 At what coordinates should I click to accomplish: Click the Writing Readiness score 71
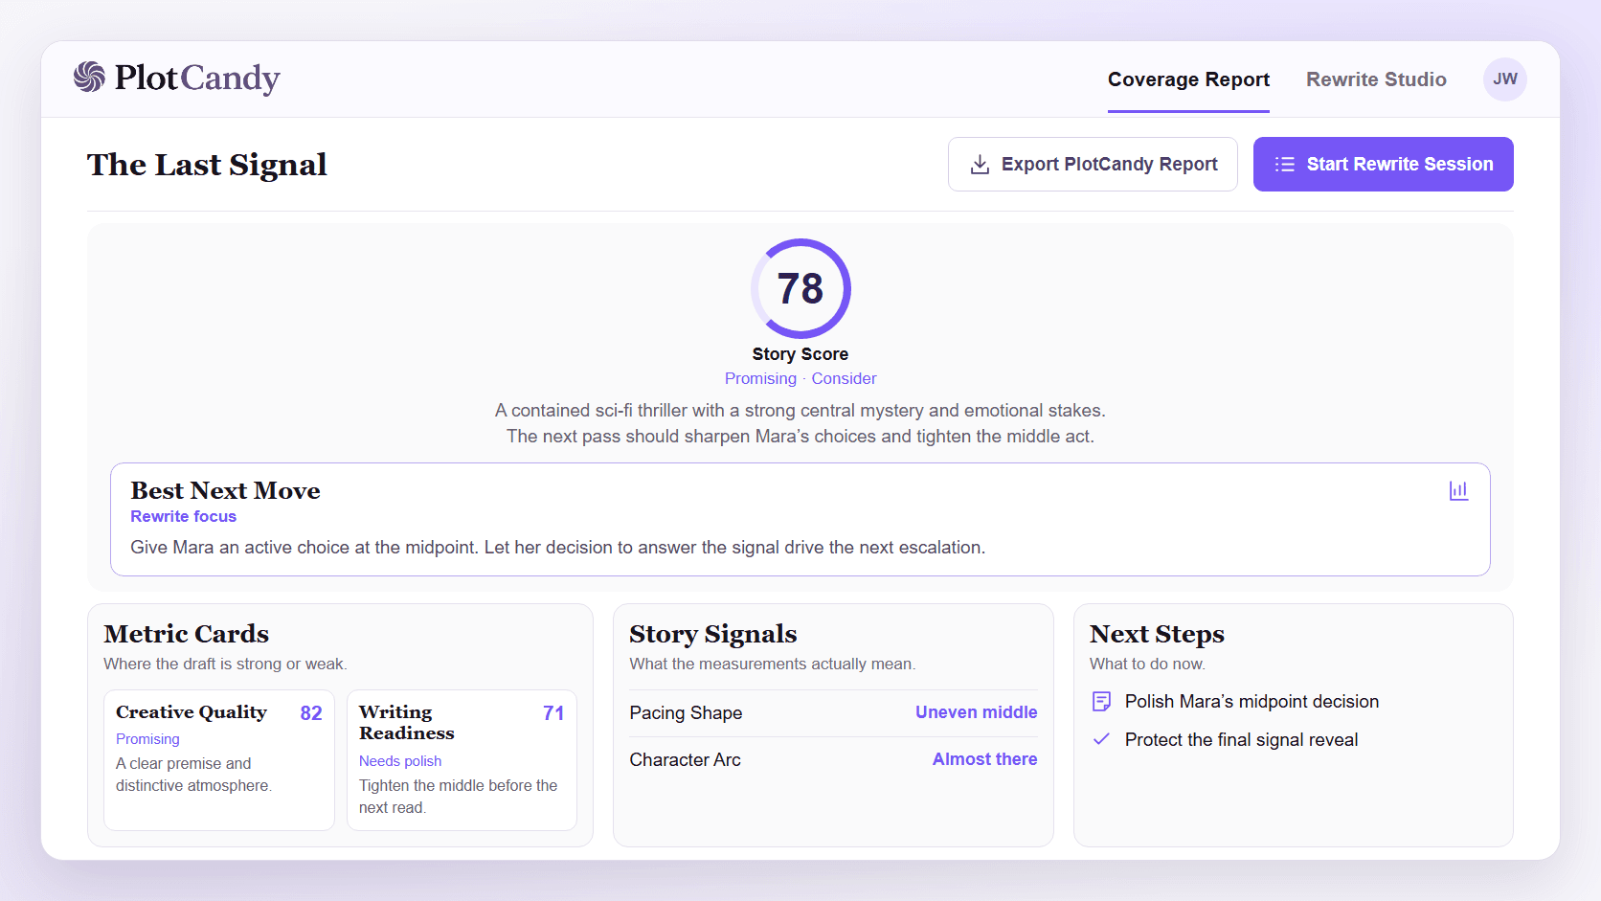coord(553,713)
